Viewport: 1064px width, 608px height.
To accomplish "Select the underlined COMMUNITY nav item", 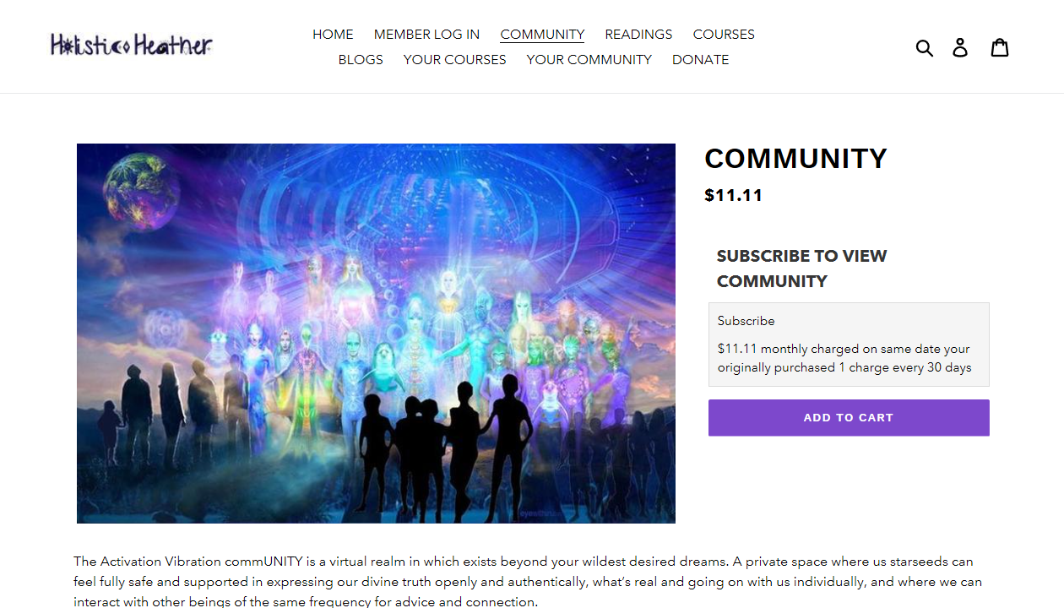I will pyautogui.click(x=542, y=35).
